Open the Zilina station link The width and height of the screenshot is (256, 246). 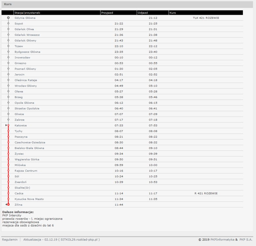coord(18,205)
